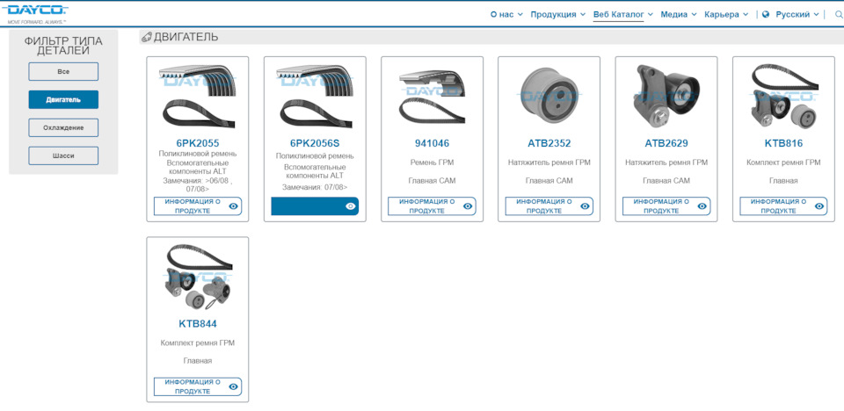
Task: Click the ДВИГАТЕЛЬ section heading
Action: click(186, 37)
